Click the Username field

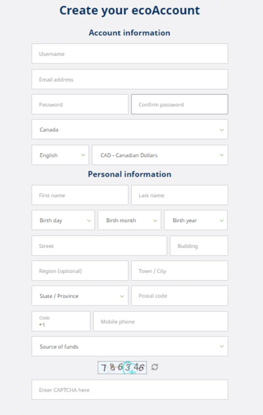[130, 54]
